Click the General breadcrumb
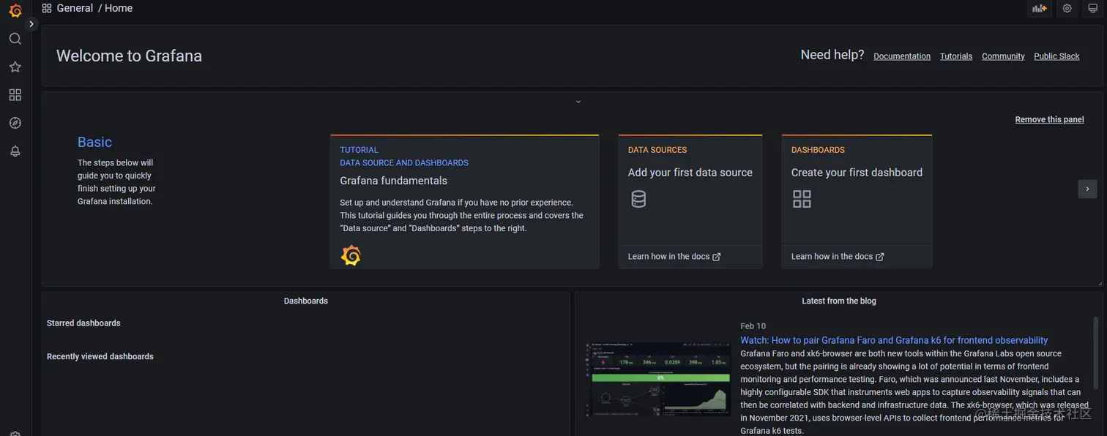Image resolution: width=1107 pixels, height=436 pixels. click(75, 8)
